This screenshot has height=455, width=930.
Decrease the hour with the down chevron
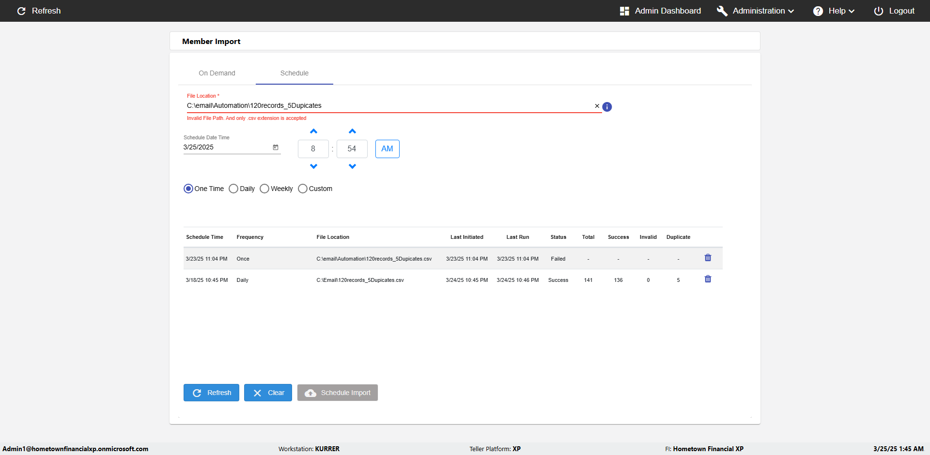pyautogui.click(x=313, y=166)
